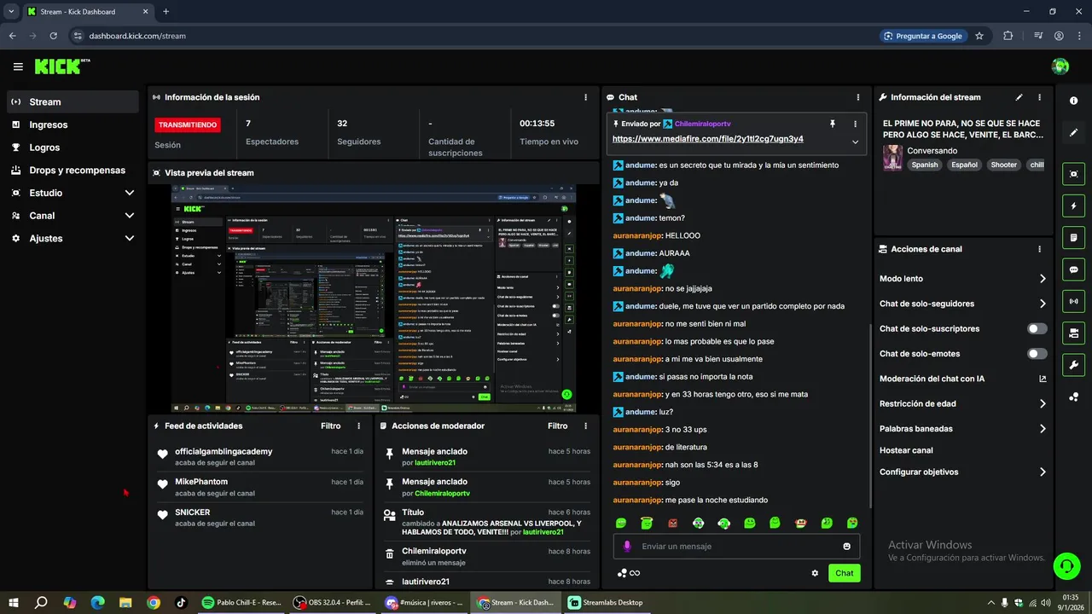Click the chat scrollbar
1092x614 pixels.
(x=870, y=416)
